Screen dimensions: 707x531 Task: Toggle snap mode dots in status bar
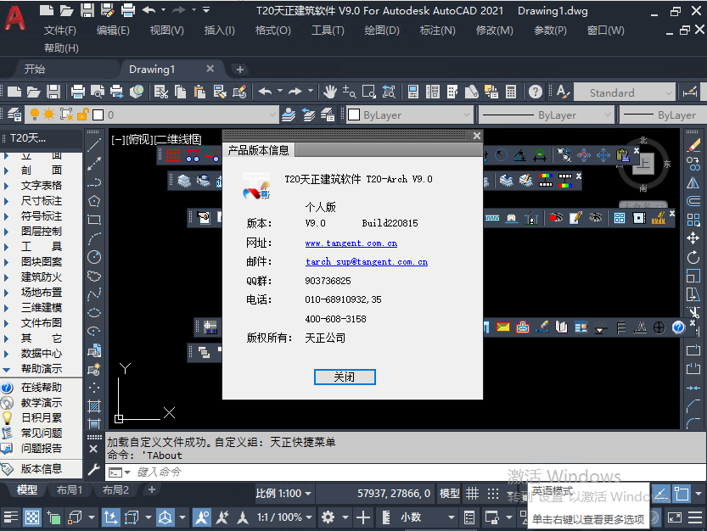click(x=493, y=494)
